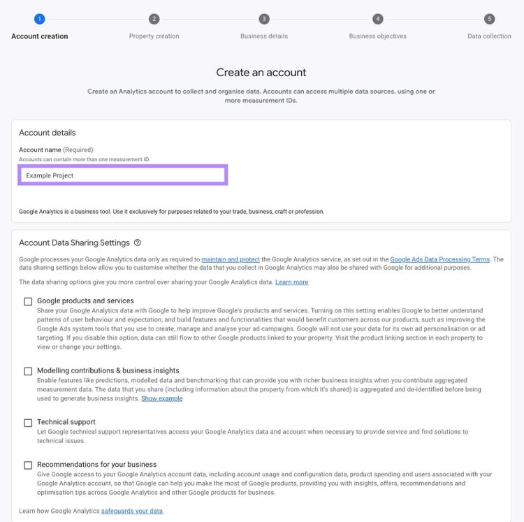
Task: Go to the Data collection step label
Action: [489, 36]
